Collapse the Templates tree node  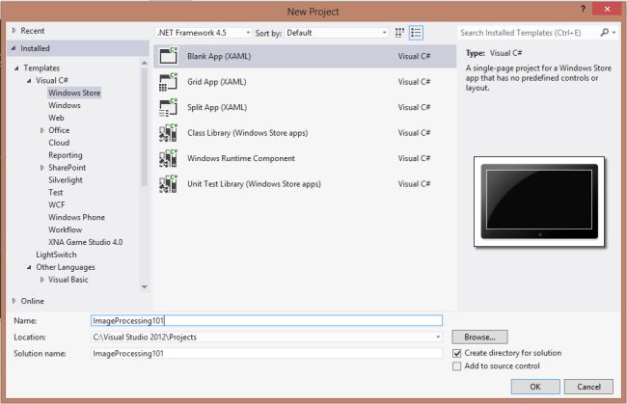pyautogui.click(x=16, y=68)
